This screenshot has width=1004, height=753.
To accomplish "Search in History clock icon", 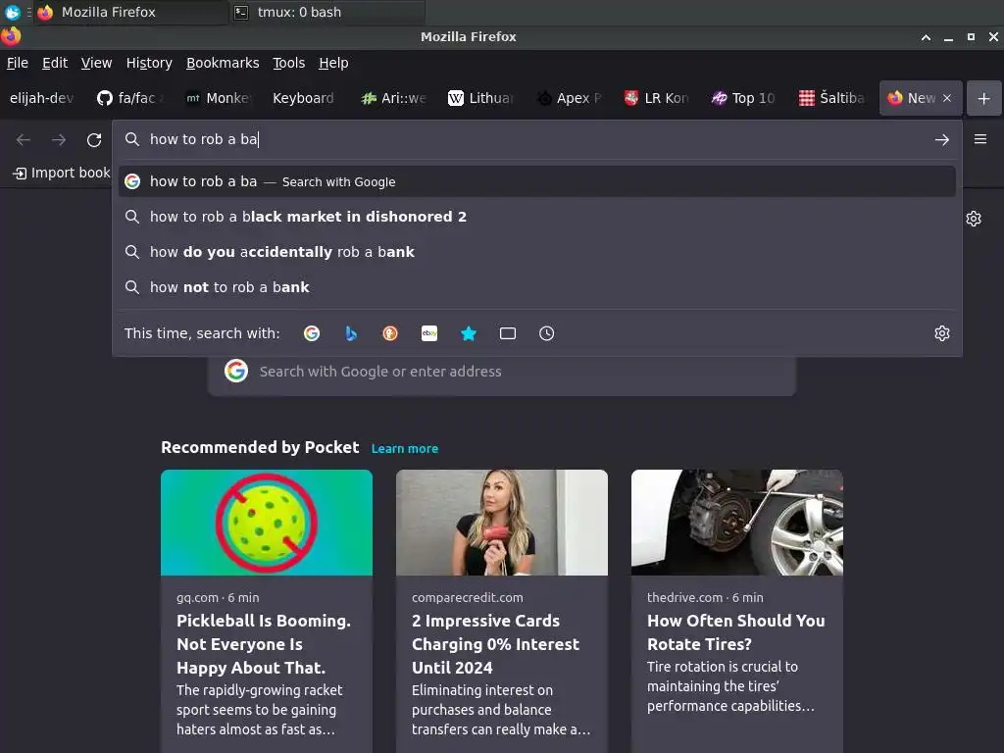I will click(547, 333).
